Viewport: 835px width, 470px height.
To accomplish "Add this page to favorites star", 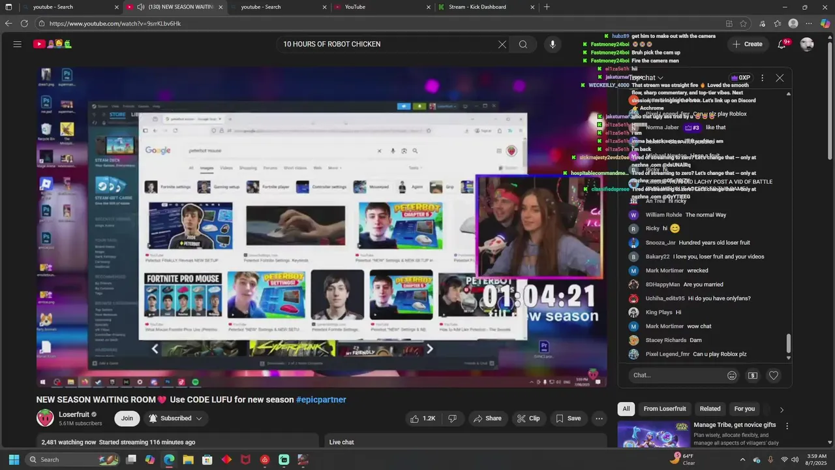I will click(x=743, y=23).
